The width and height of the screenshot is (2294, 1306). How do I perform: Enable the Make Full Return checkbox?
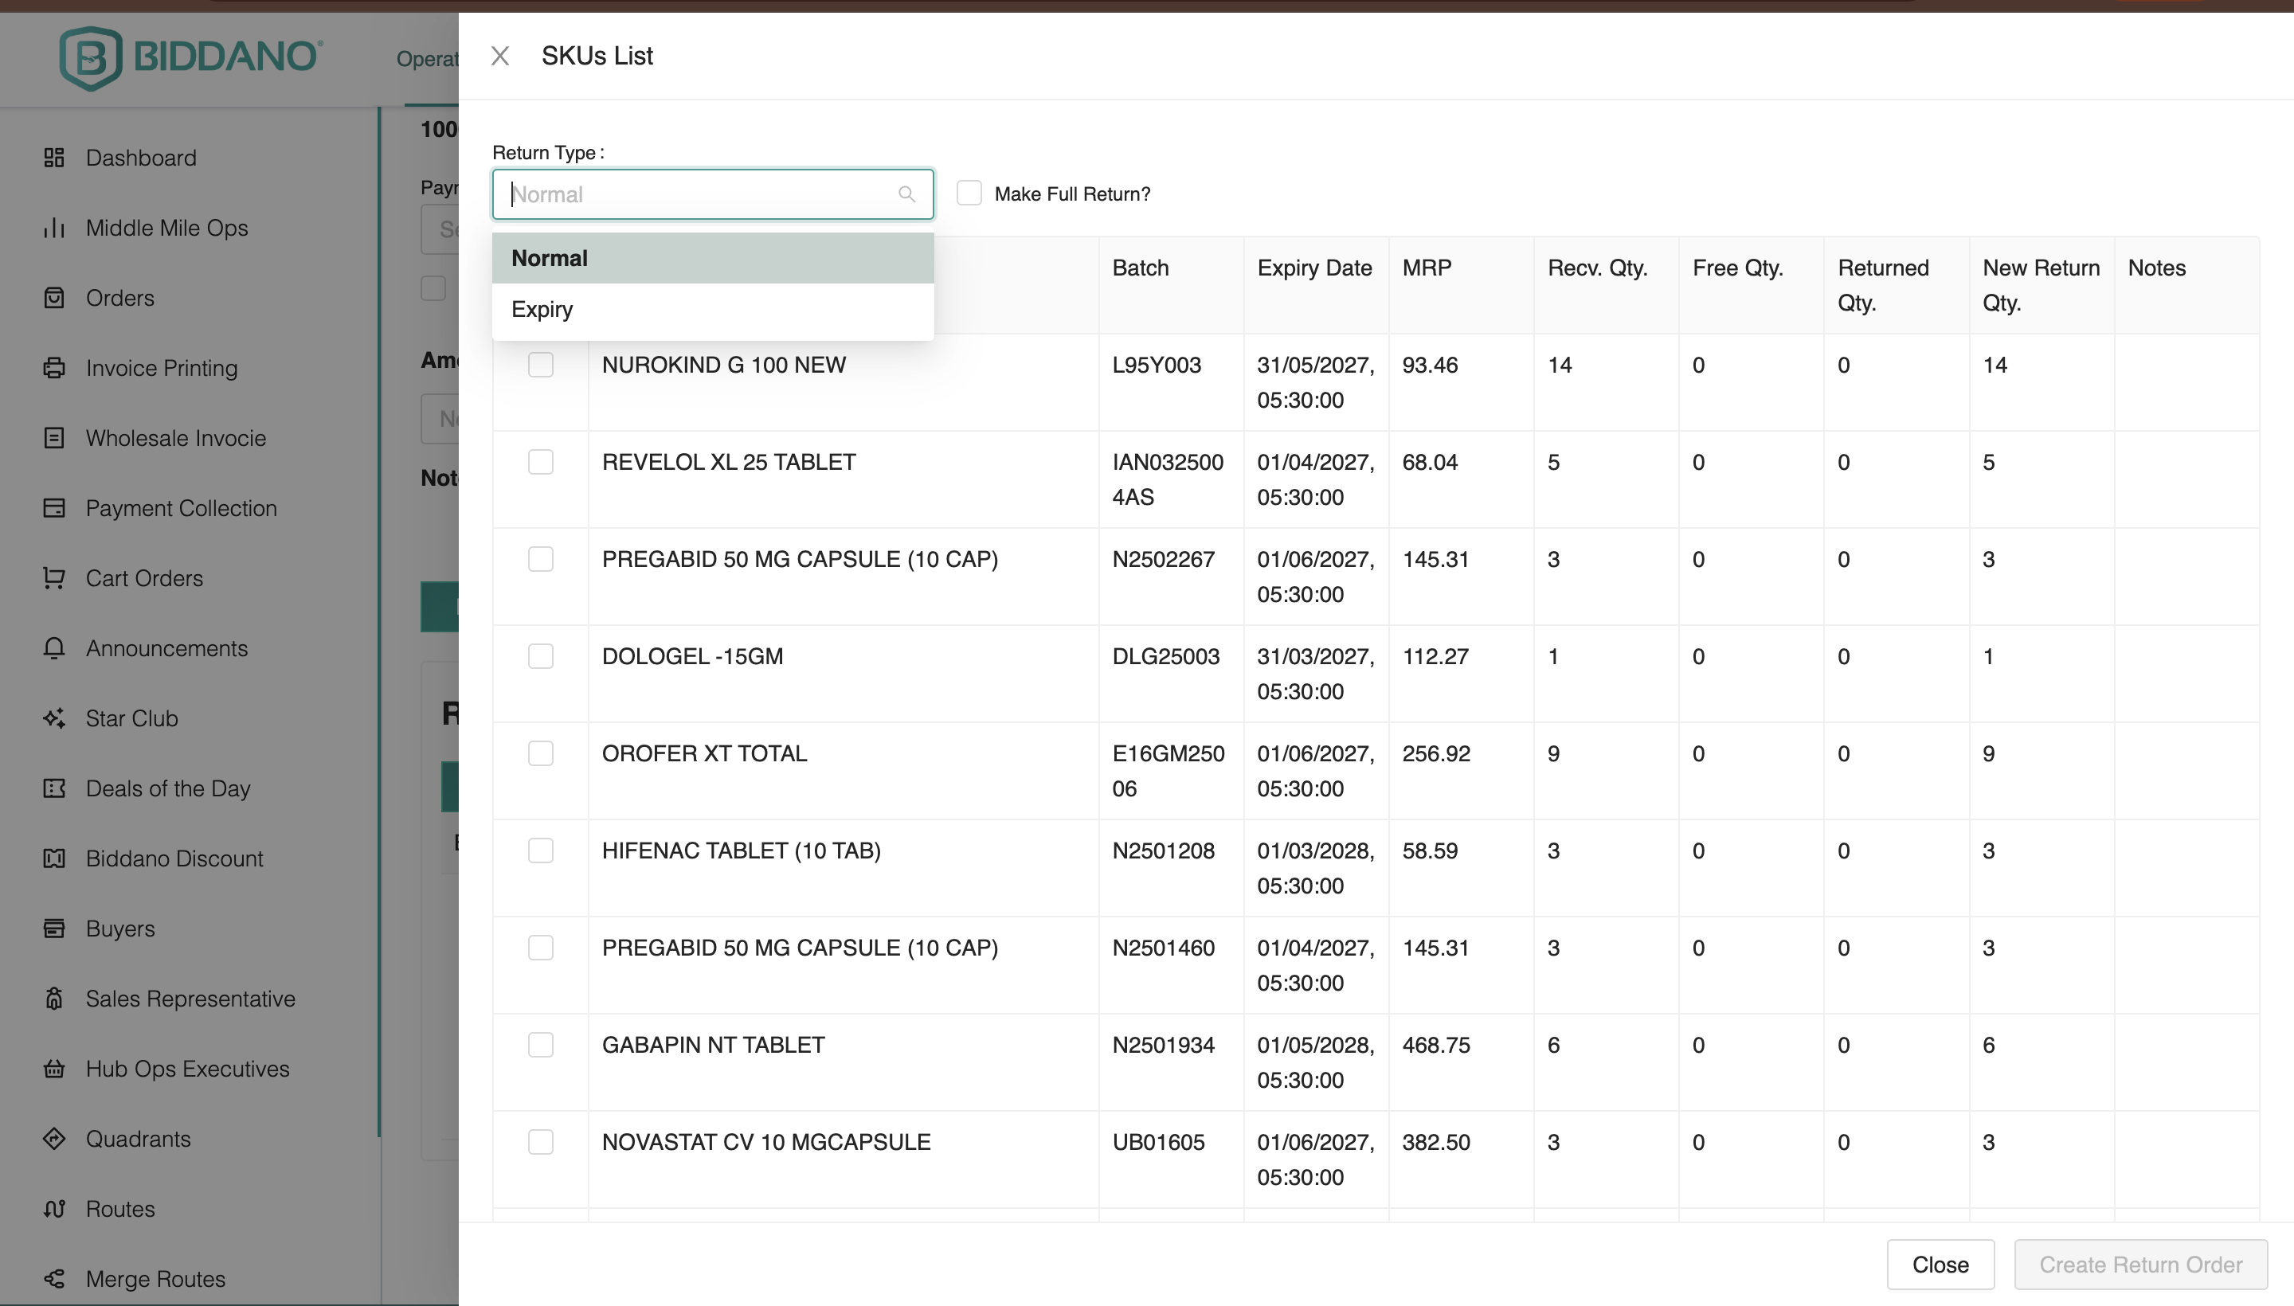click(x=969, y=193)
